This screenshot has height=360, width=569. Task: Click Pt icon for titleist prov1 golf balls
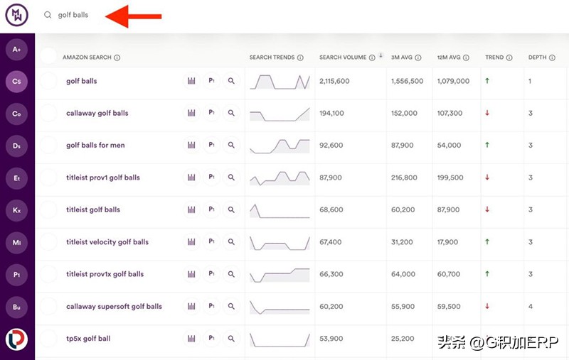(x=211, y=177)
